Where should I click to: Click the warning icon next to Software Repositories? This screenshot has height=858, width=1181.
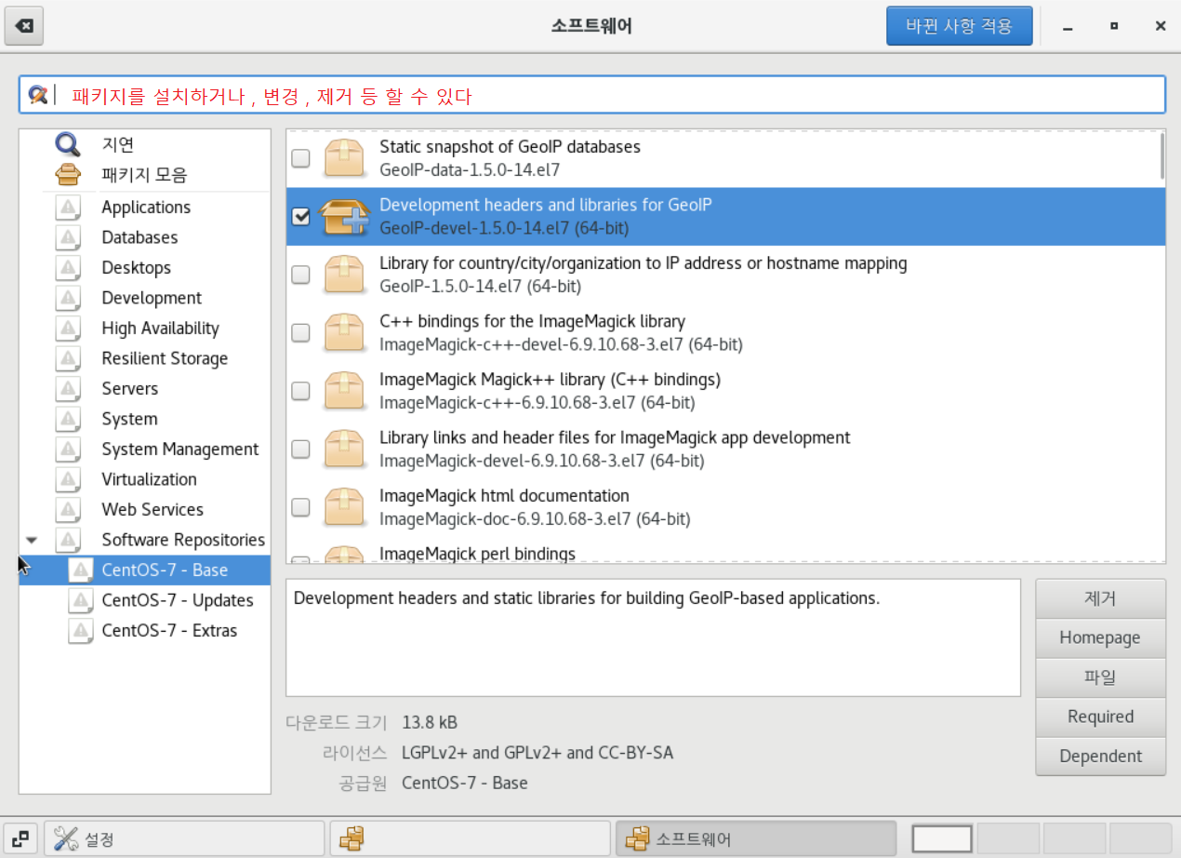point(68,540)
